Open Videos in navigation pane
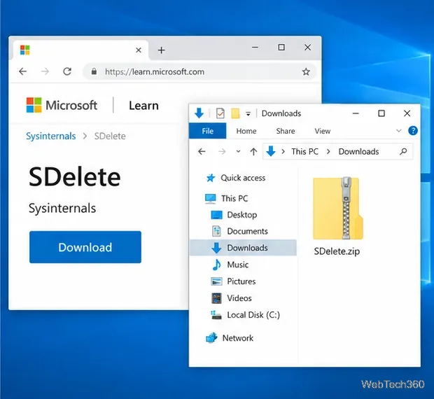Image resolution: width=434 pixels, height=399 pixels. [232, 298]
